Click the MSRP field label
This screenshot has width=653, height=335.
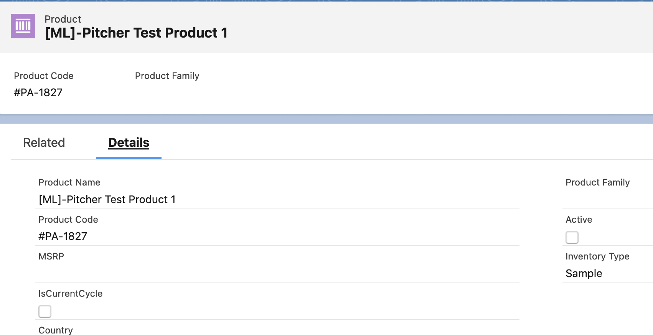pyautogui.click(x=51, y=256)
